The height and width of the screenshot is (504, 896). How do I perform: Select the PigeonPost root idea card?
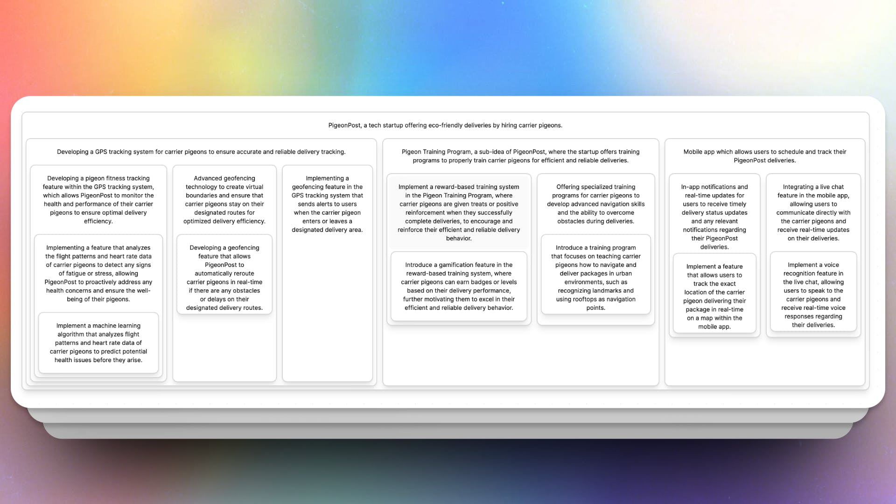pos(445,125)
